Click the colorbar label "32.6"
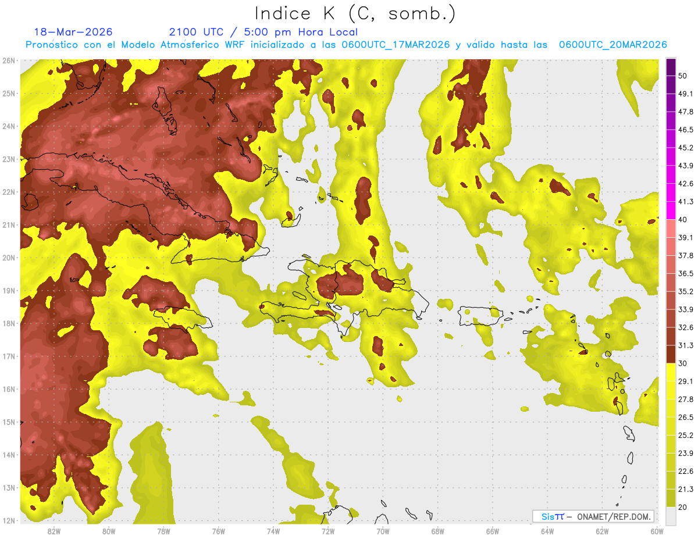Viewport: 698px width, 539px height. 686,327
